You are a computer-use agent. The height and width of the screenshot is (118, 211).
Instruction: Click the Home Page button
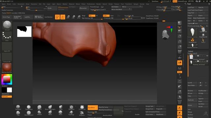tap(7, 17)
